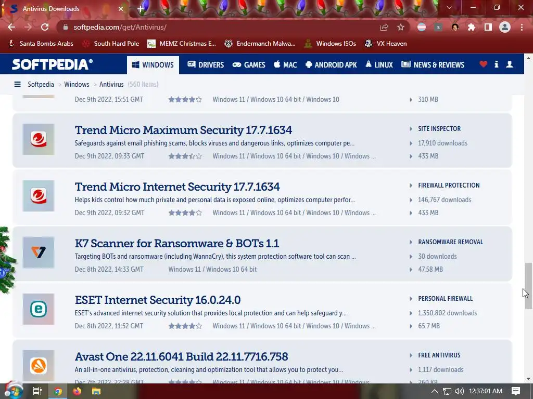Open Firefox from the taskbar
Image resolution: width=533 pixels, height=399 pixels.
click(77, 391)
